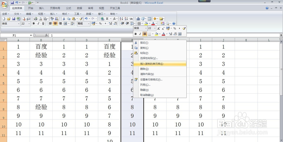Click the Undo arrow in the classic toolbar

(x=86, y=19)
